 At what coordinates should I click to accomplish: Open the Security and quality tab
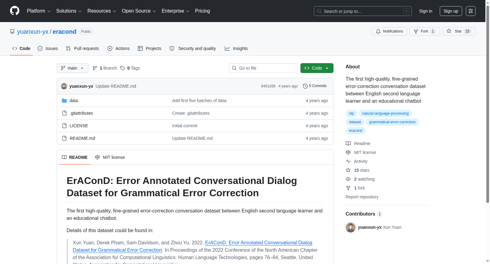[x=193, y=48]
